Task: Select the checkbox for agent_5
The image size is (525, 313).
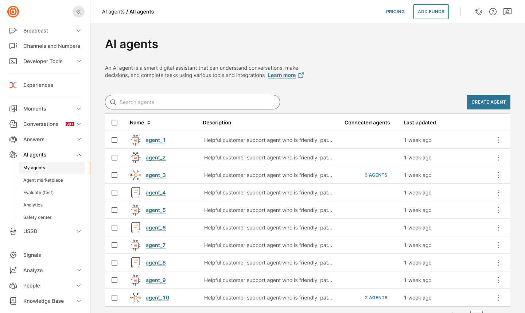Action: pos(114,210)
